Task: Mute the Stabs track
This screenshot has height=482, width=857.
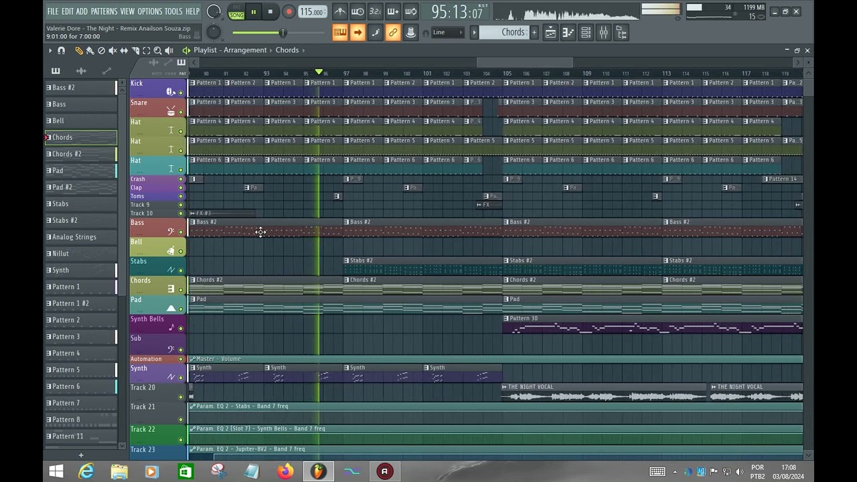Action: point(181,270)
